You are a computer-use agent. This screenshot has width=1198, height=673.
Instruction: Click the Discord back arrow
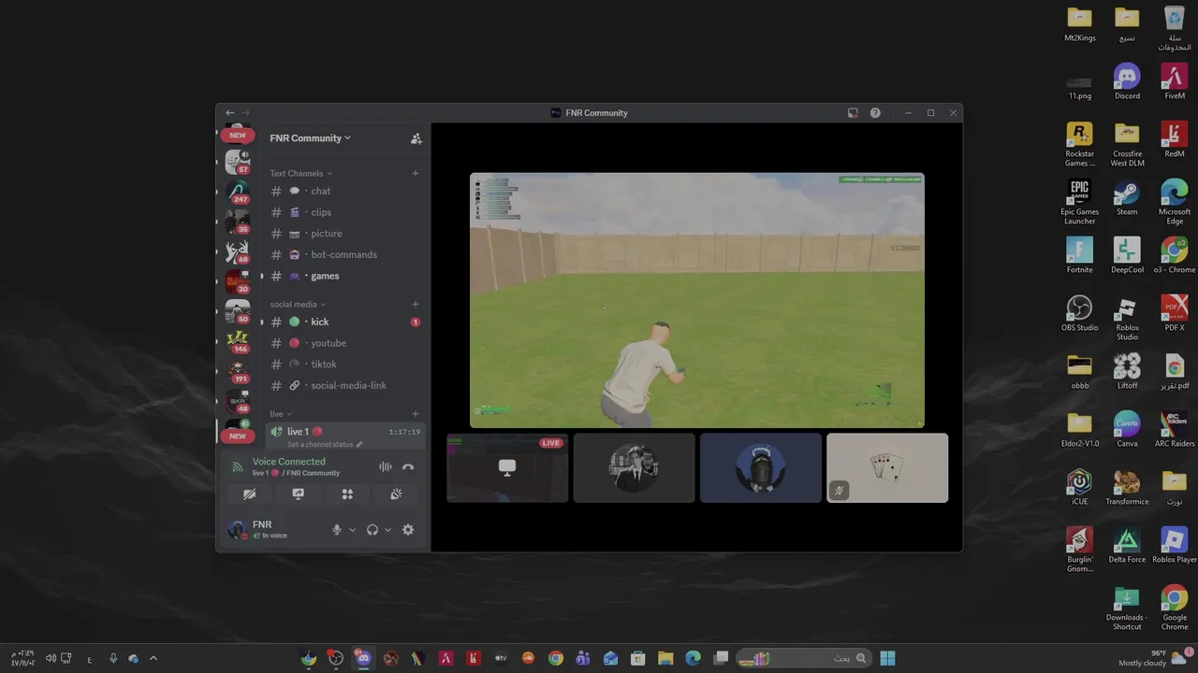[x=230, y=113]
